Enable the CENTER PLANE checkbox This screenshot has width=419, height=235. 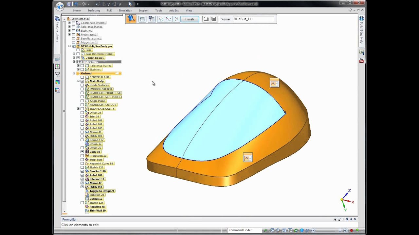click(82, 77)
